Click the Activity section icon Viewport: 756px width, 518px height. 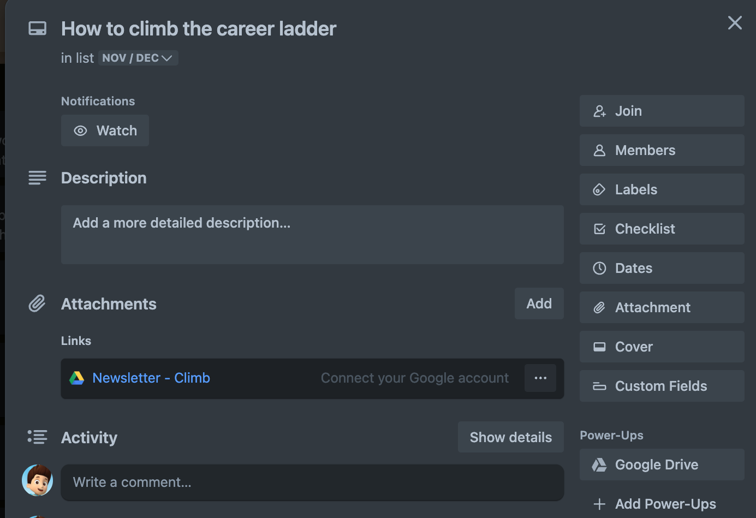click(37, 437)
